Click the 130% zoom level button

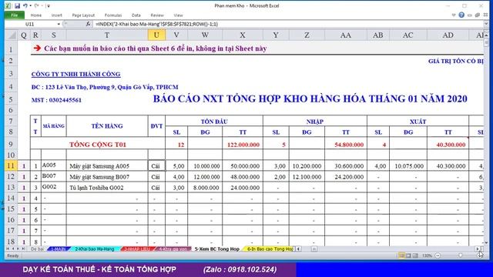(427, 255)
